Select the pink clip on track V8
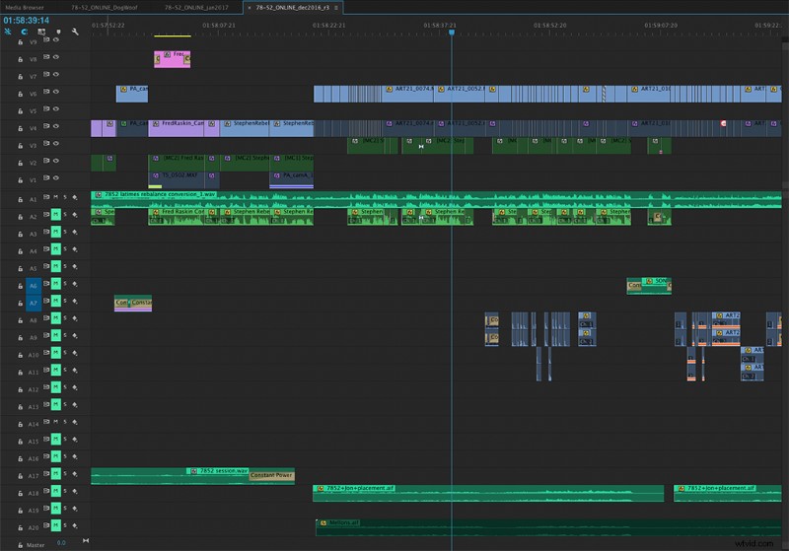 click(172, 59)
